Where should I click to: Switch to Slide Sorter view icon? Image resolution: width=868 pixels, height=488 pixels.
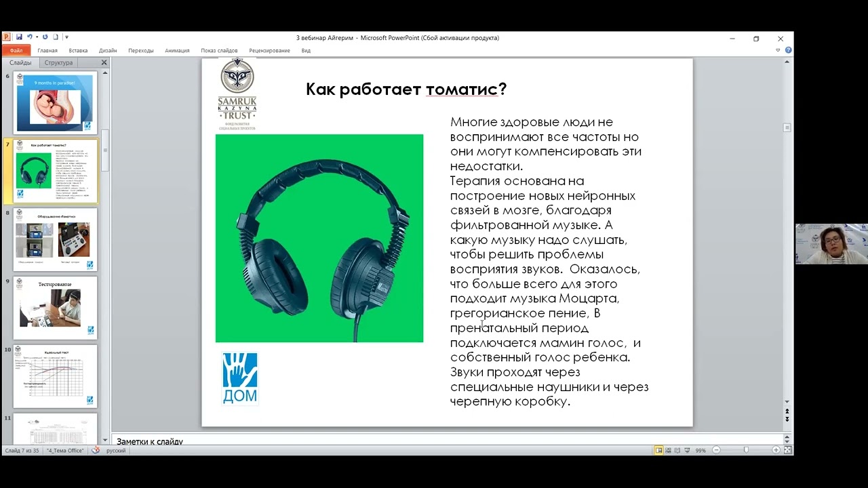coord(668,450)
